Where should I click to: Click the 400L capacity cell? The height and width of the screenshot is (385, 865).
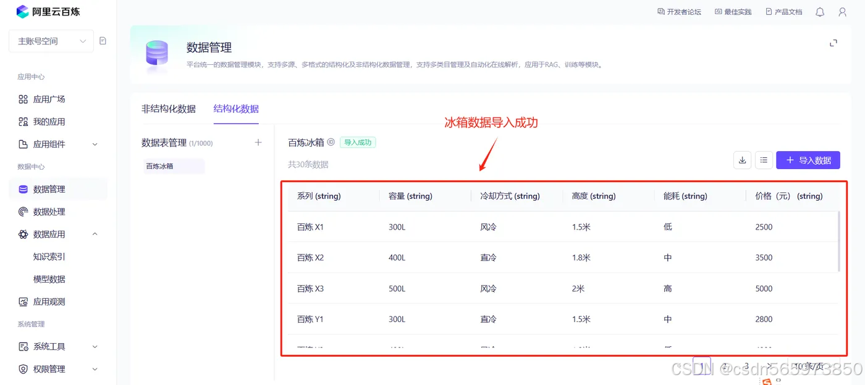[x=397, y=258]
